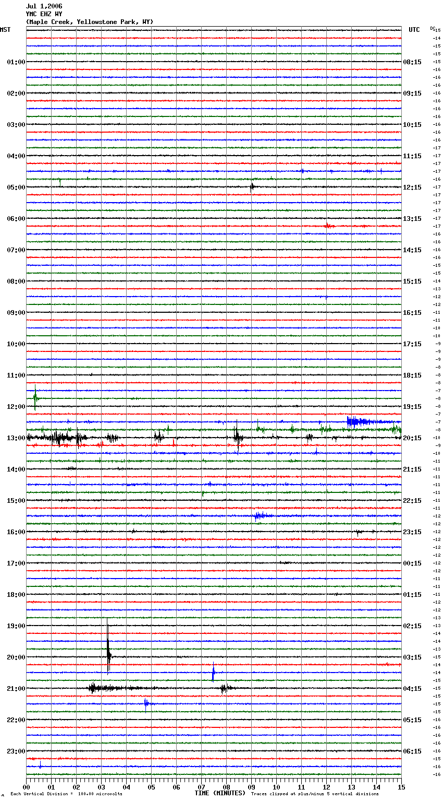
Task: Click the date header "Jul 1,2006"
Action: [44, 6]
